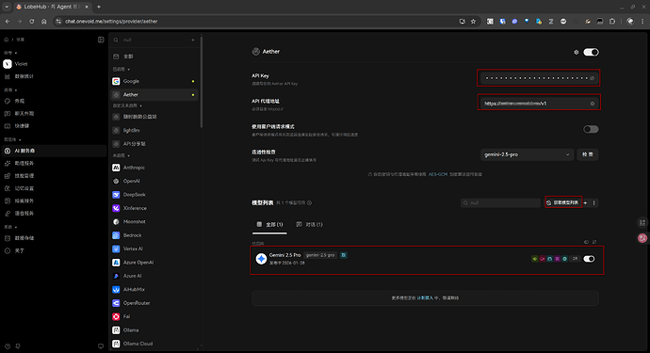Collapse the sidebar section header above Violet
Screen dimensions: 650x353
tap(10, 53)
